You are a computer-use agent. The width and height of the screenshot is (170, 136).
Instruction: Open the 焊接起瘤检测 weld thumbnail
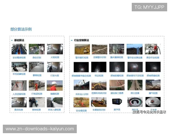[x=117, y=67]
